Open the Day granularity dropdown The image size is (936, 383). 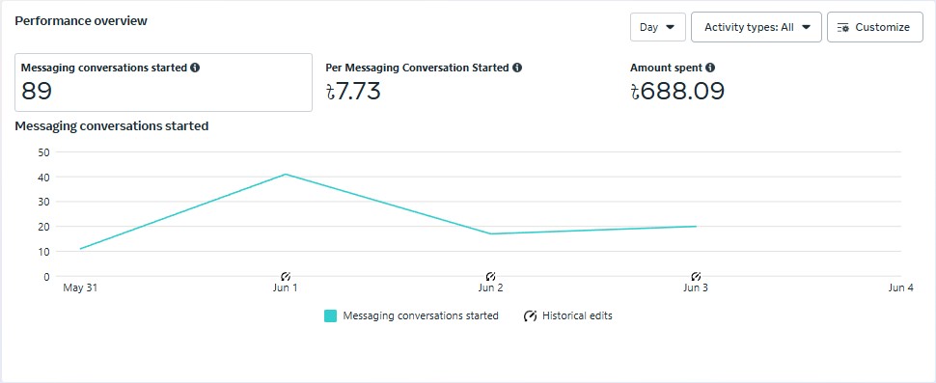(658, 27)
